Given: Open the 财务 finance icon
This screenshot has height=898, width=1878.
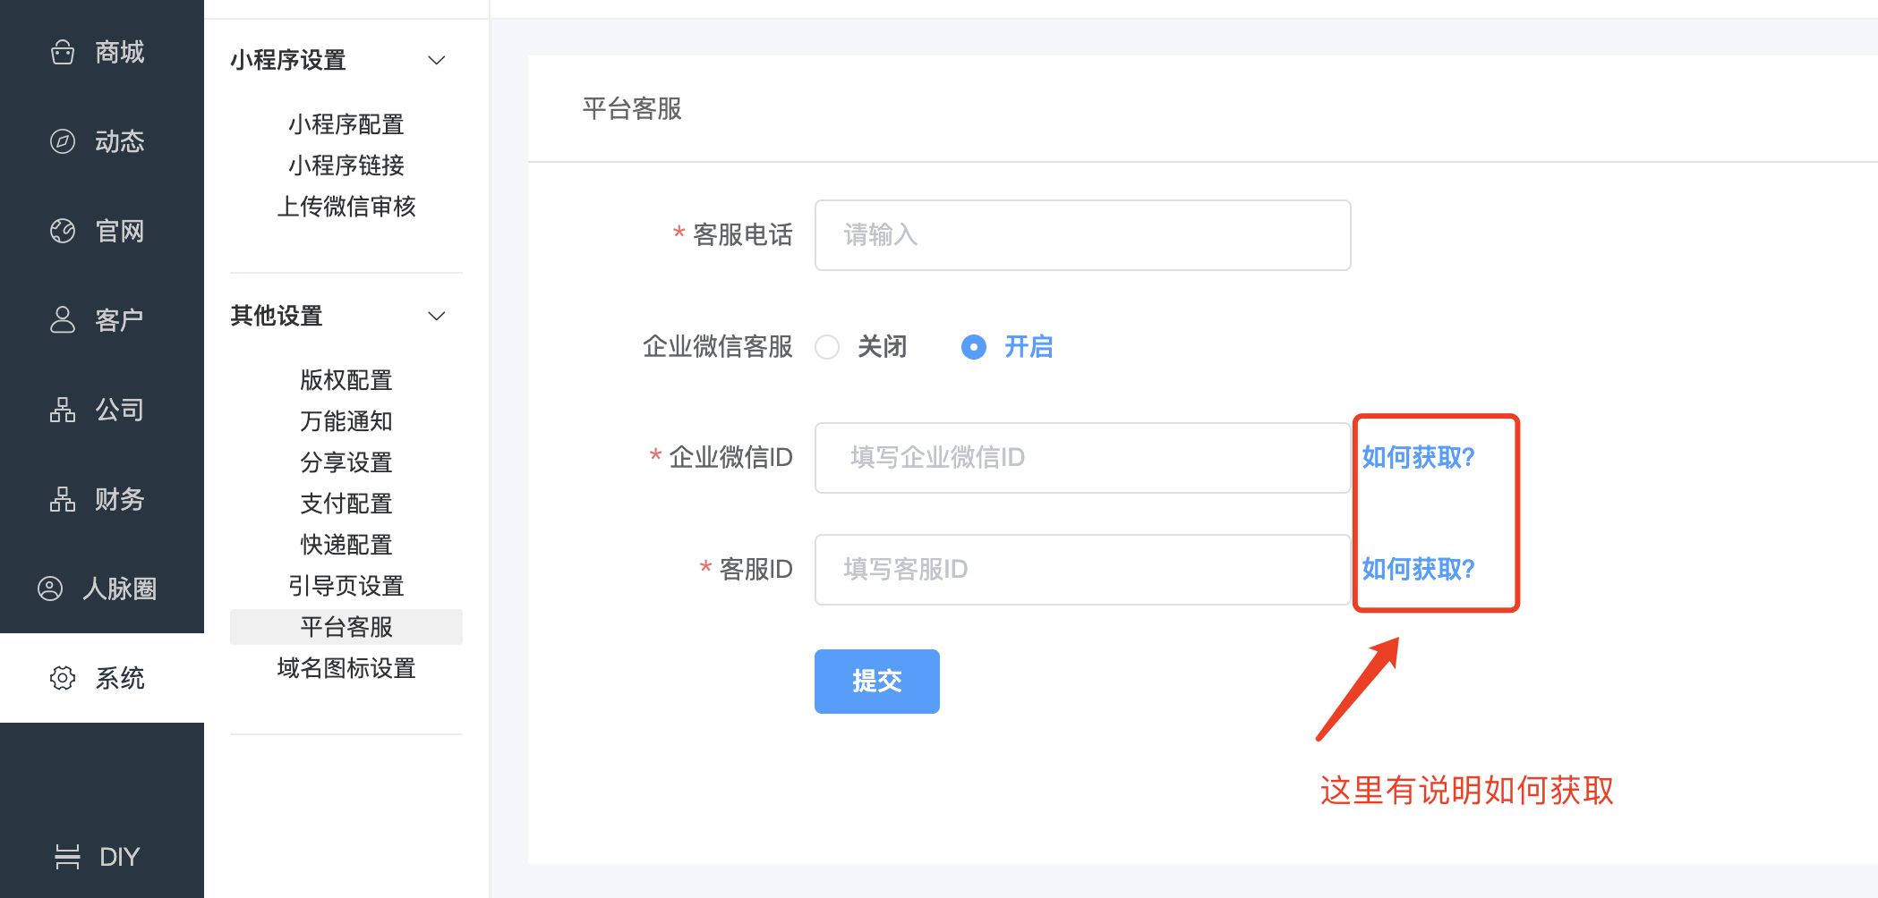Looking at the screenshot, I should tap(63, 499).
